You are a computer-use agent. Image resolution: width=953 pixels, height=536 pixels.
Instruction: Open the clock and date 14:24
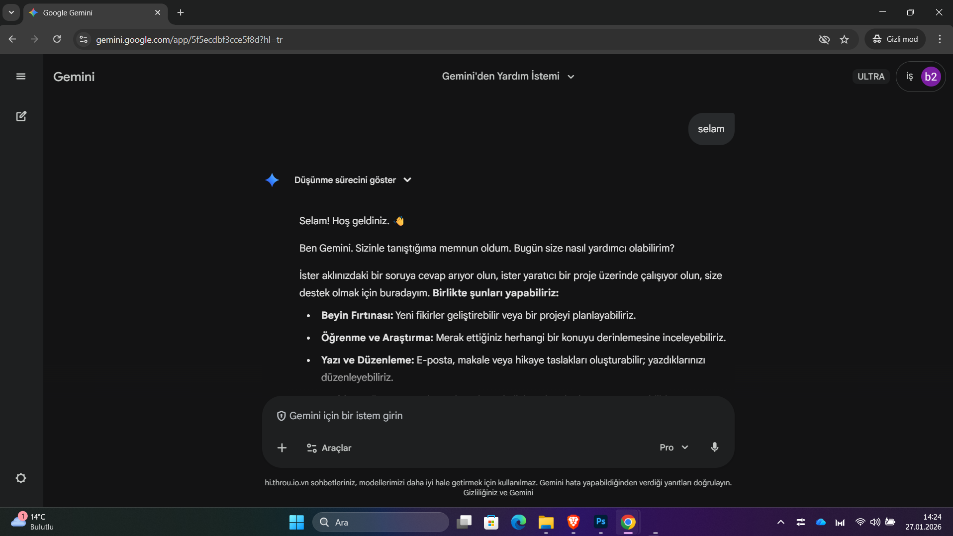pos(924,522)
